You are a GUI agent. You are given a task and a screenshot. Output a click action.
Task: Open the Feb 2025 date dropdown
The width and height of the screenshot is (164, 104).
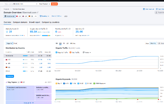[56, 16]
